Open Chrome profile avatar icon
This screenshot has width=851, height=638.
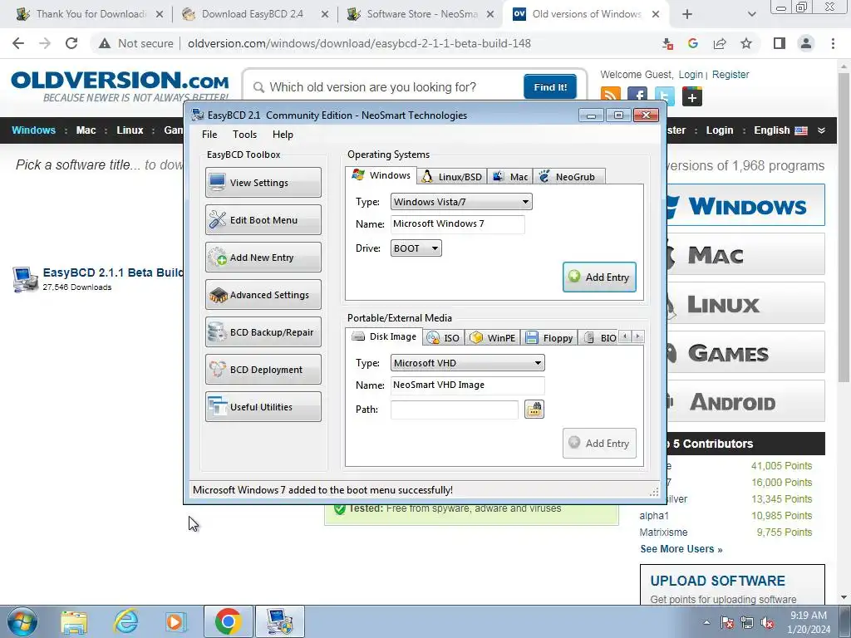(x=806, y=43)
